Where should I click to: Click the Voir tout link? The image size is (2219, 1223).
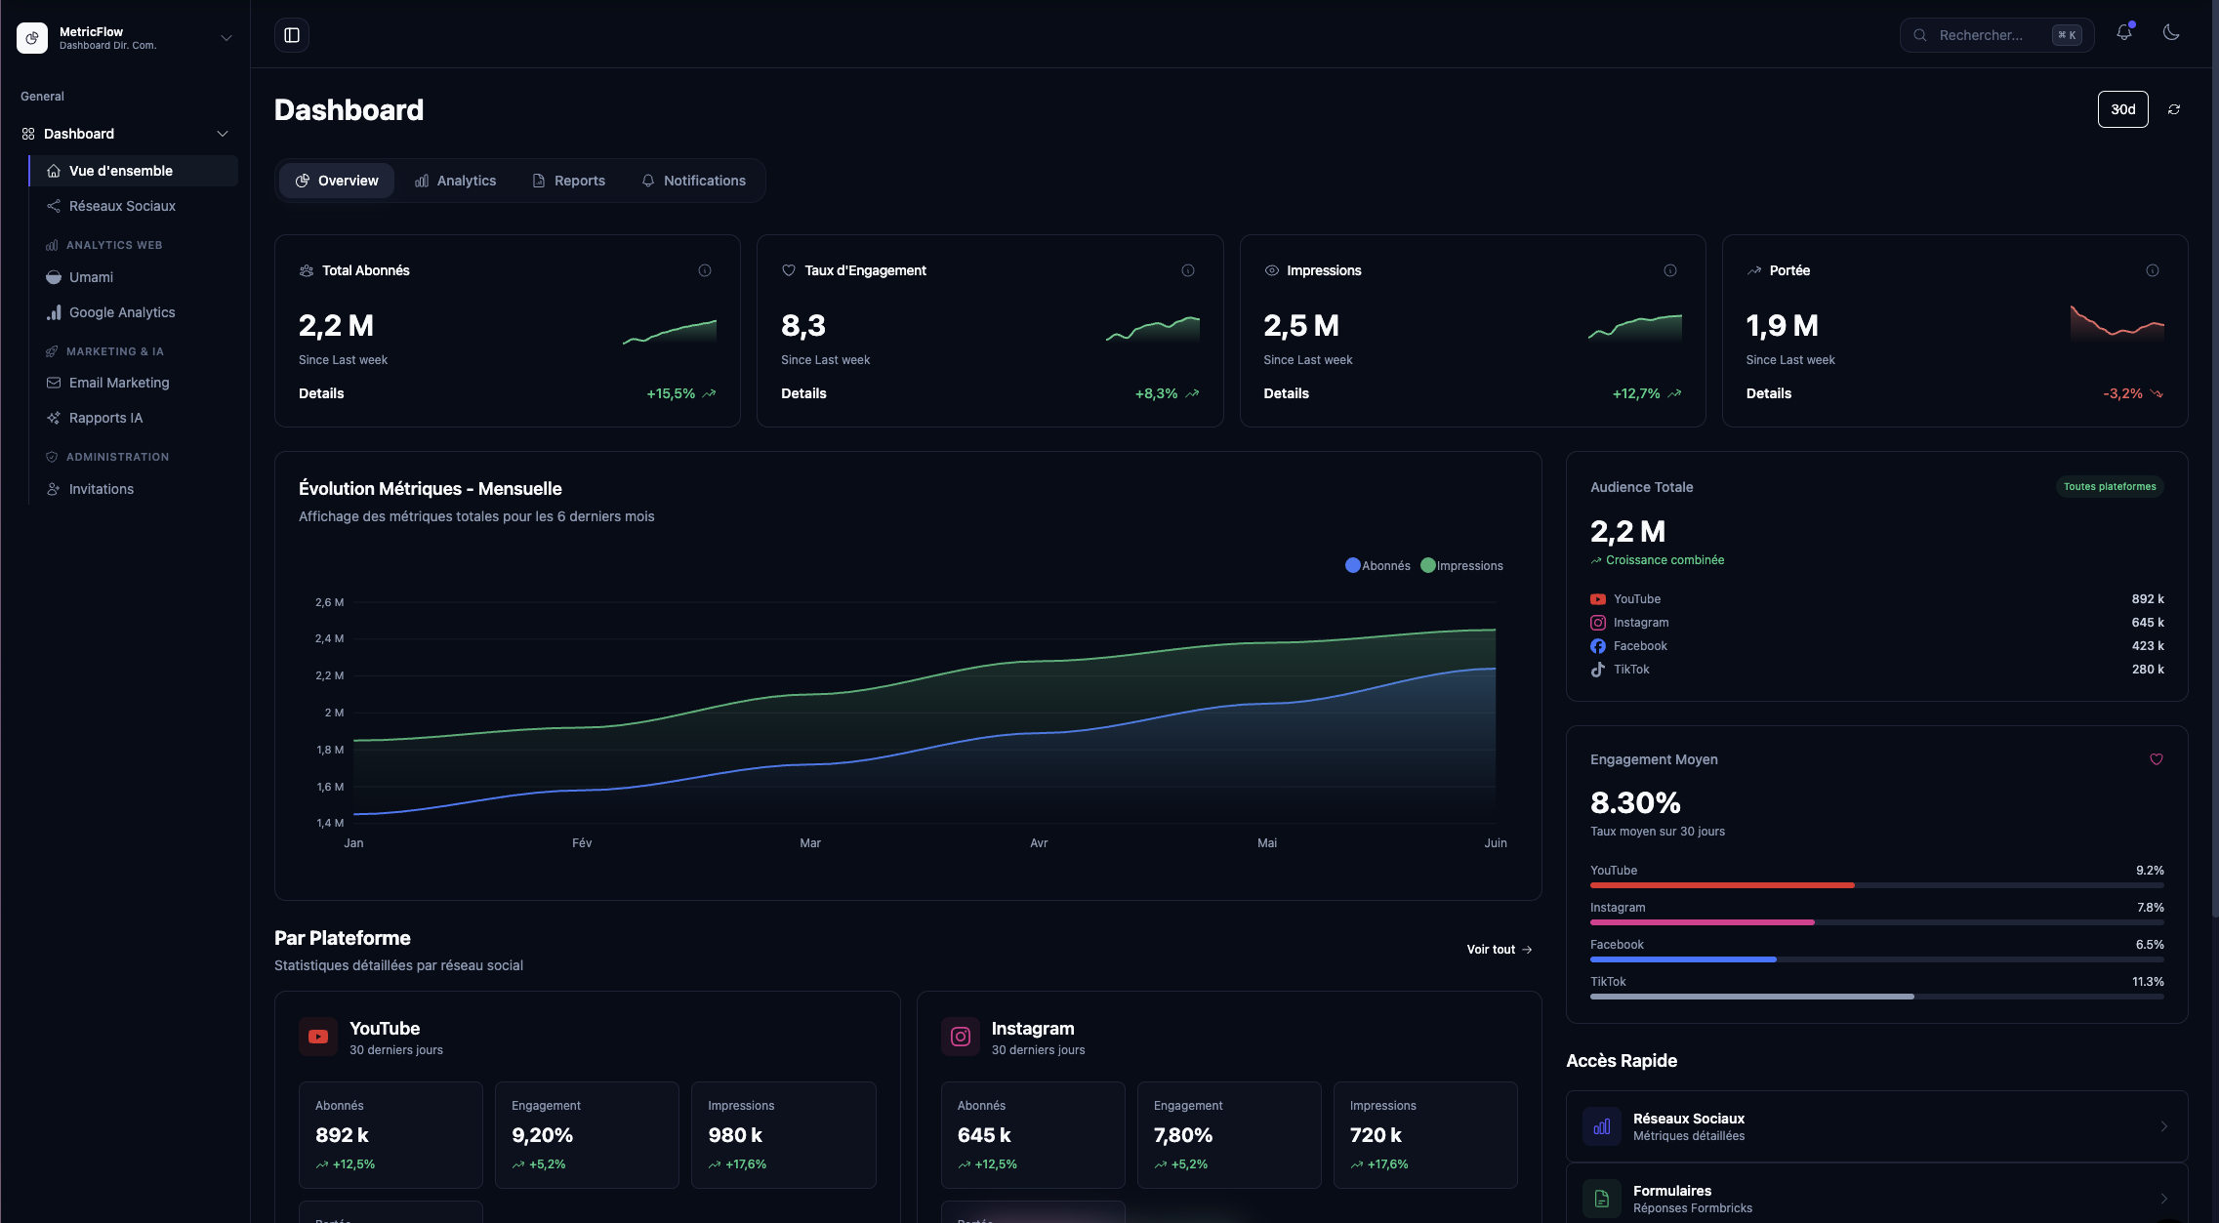(x=1500, y=950)
